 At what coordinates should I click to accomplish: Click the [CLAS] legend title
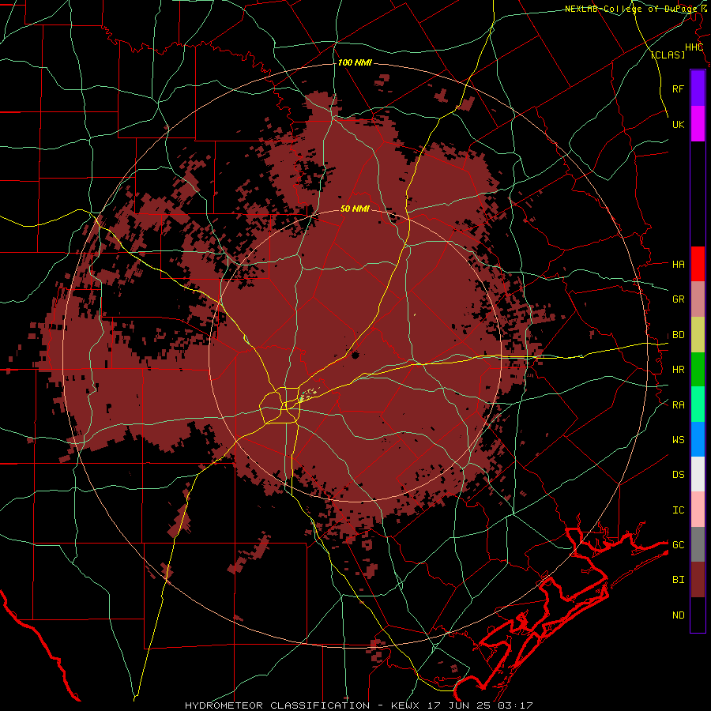668,55
